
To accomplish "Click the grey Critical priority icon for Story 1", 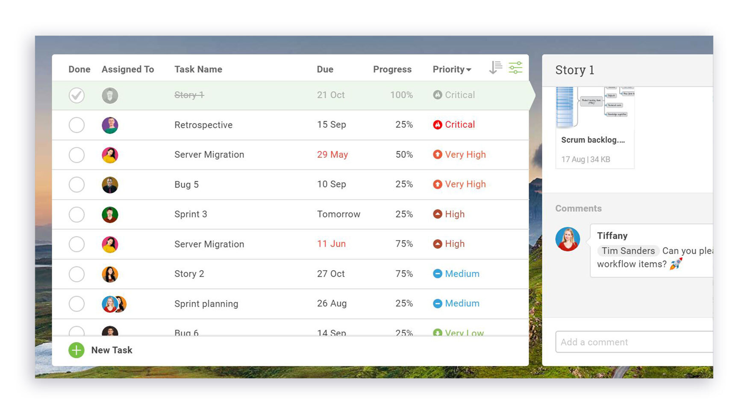I will [x=437, y=95].
